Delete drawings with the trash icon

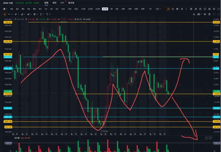pos(209,14)
